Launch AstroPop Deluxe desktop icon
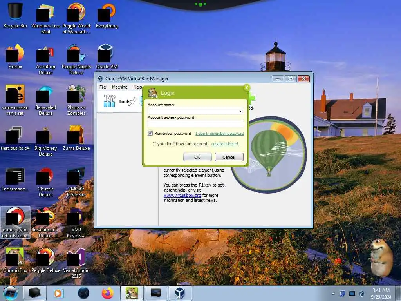The width and height of the screenshot is (401, 301). [x=45, y=60]
